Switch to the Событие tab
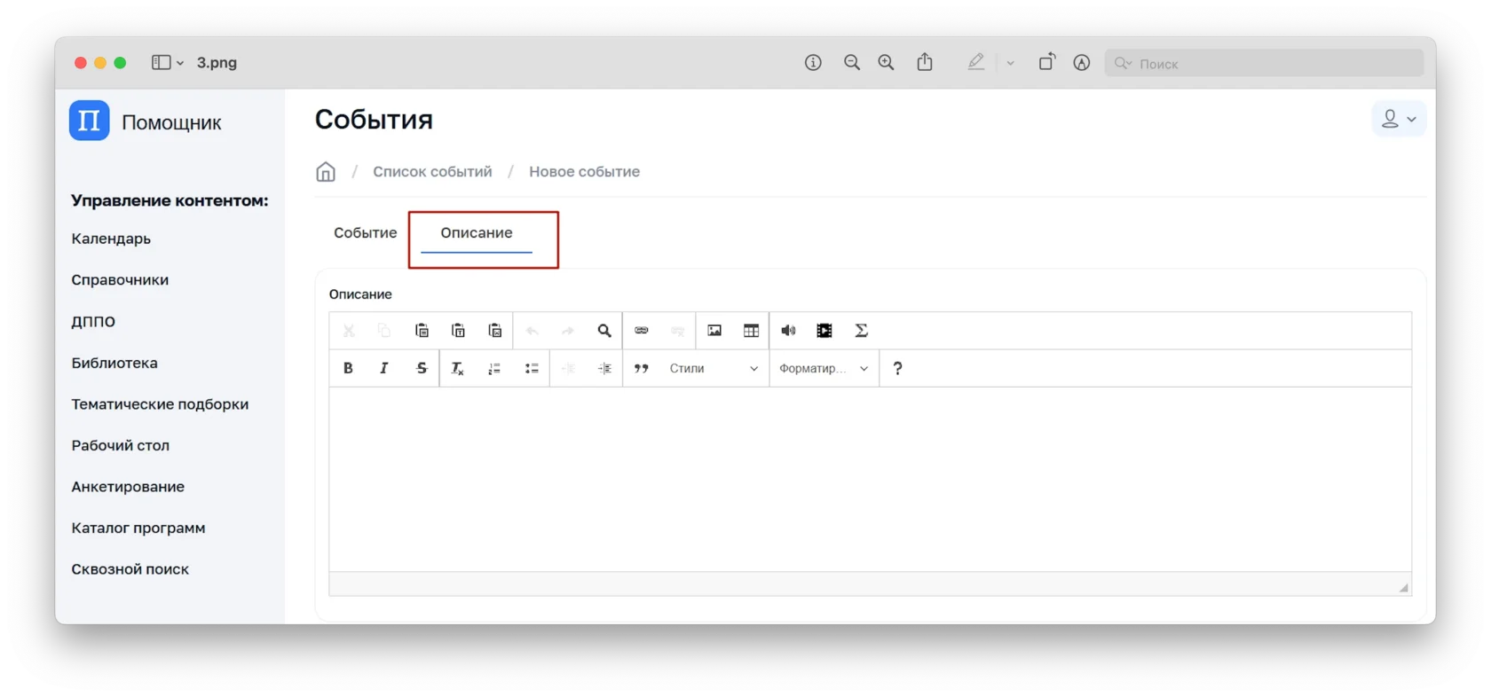 point(365,233)
